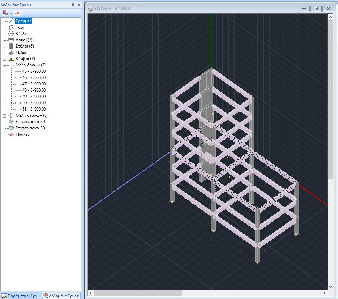The width and height of the screenshot is (338, 299).
Task: Click the vertical scrollbar thumb
Action: 330,99
